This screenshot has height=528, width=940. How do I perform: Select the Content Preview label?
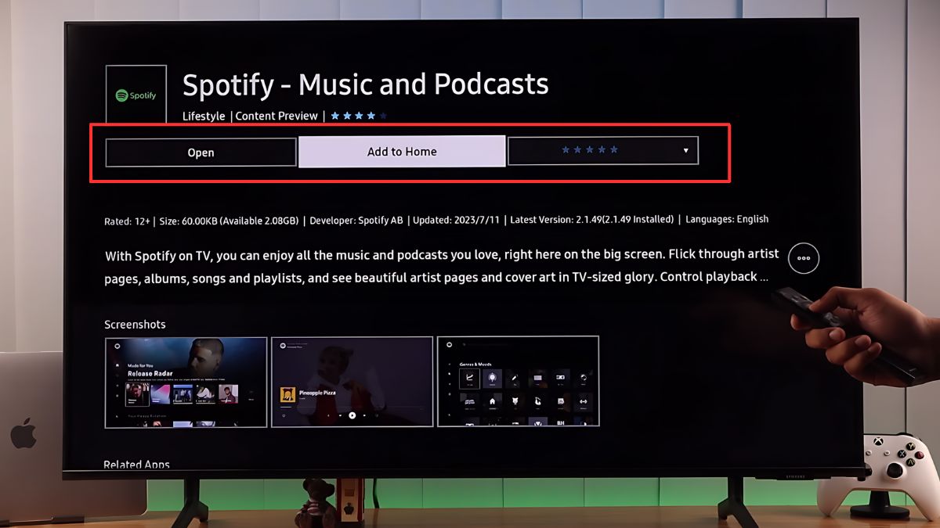click(277, 116)
